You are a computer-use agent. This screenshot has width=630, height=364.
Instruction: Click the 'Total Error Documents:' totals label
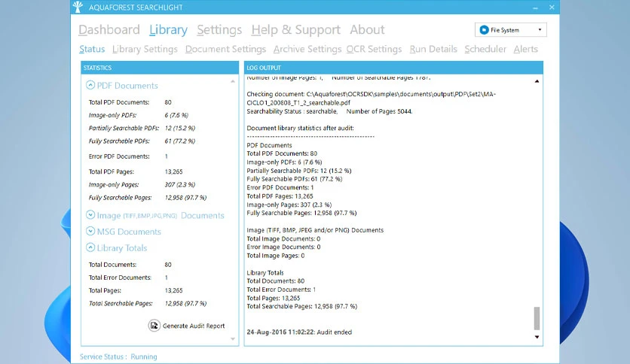coord(120,278)
